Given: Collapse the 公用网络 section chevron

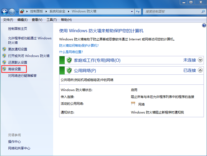Looking at the screenshot, I should pos(200,70).
